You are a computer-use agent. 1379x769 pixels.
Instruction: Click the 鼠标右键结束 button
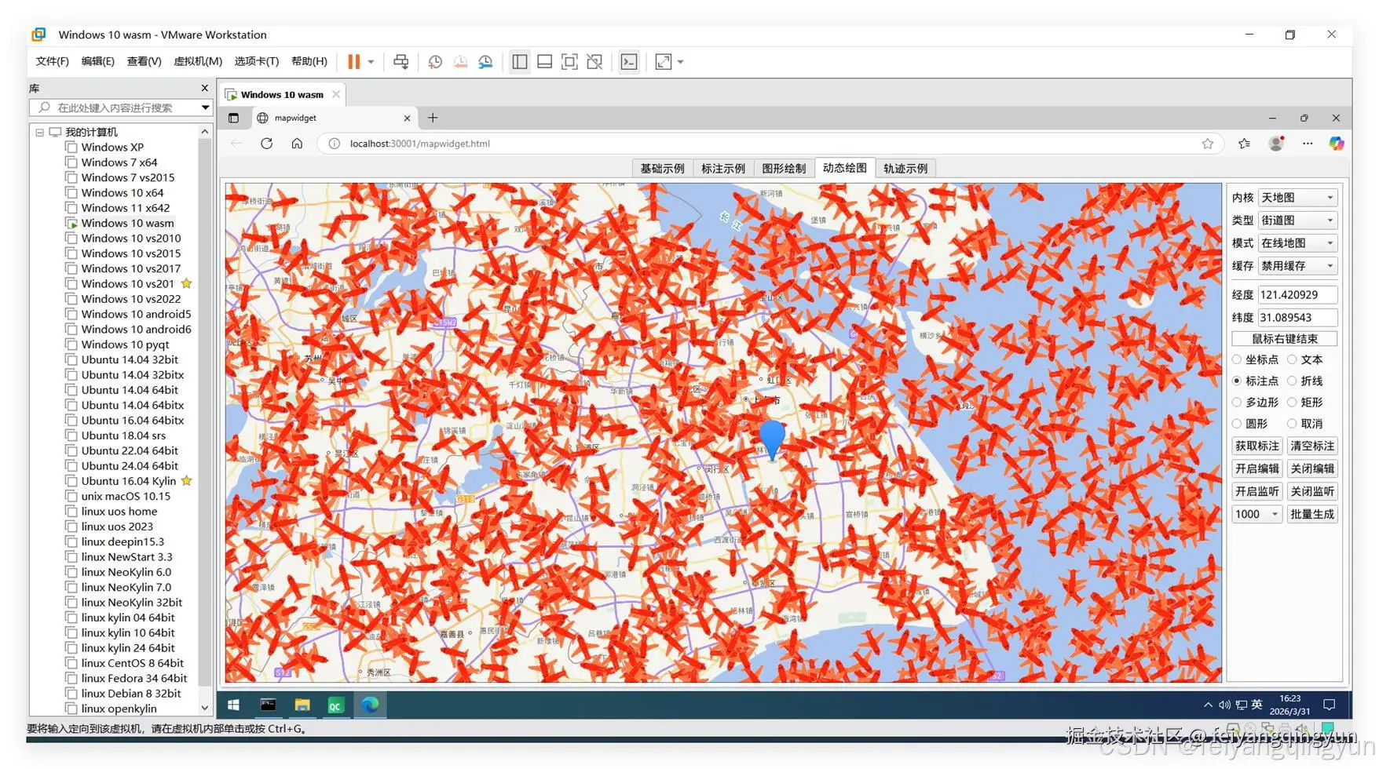1285,339
